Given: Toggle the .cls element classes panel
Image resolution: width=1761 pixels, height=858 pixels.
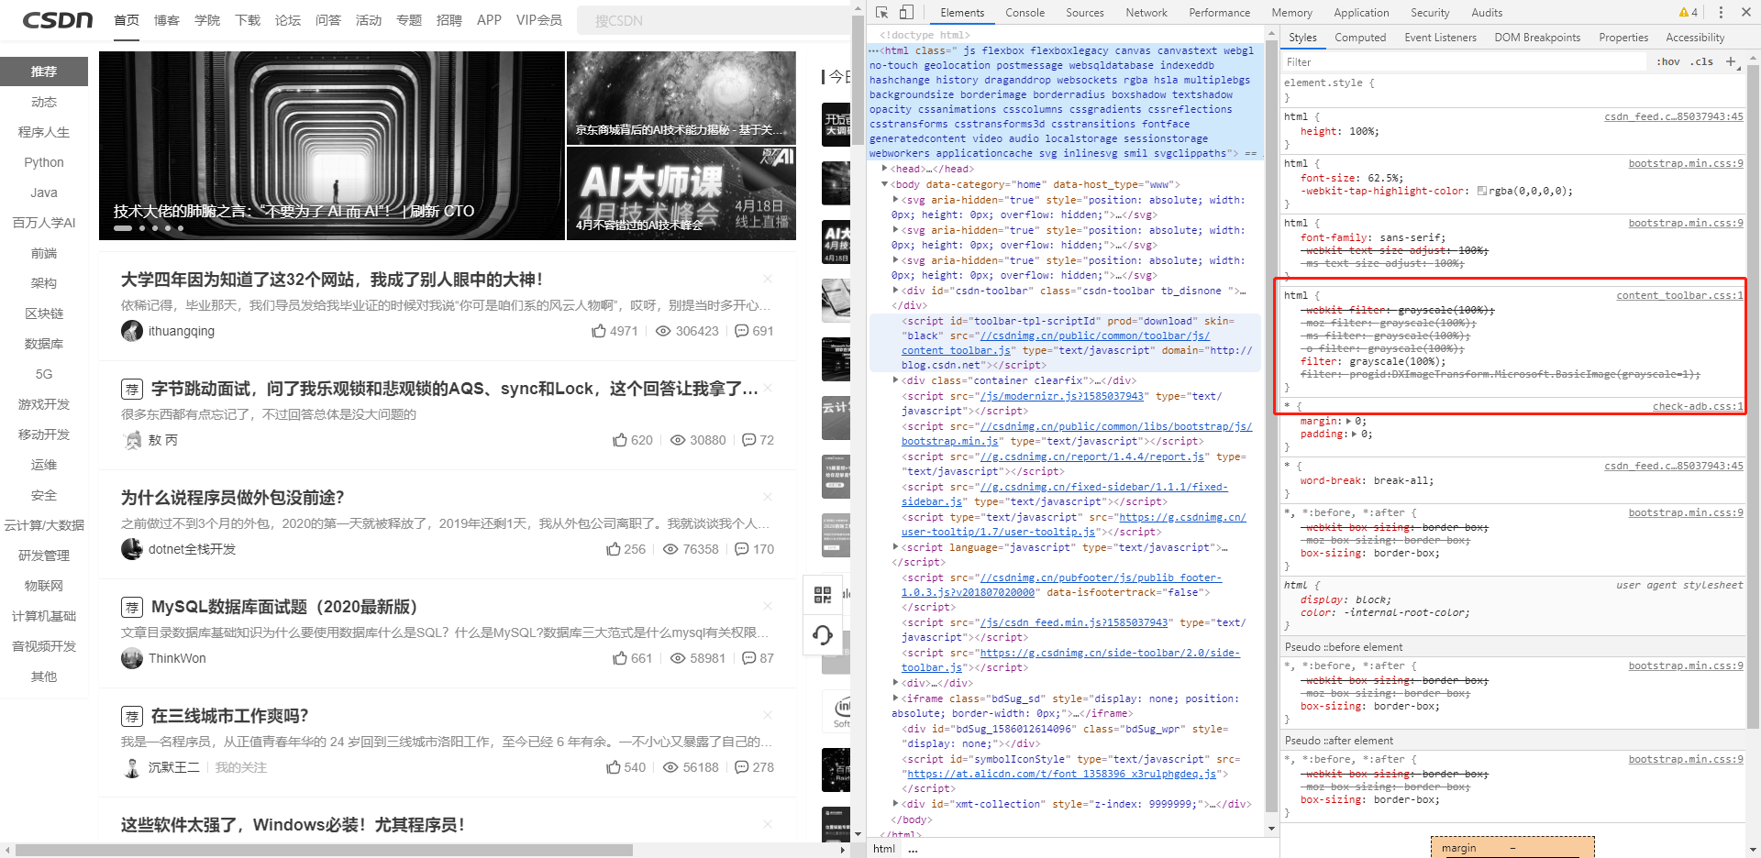Looking at the screenshot, I should 1703,61.
